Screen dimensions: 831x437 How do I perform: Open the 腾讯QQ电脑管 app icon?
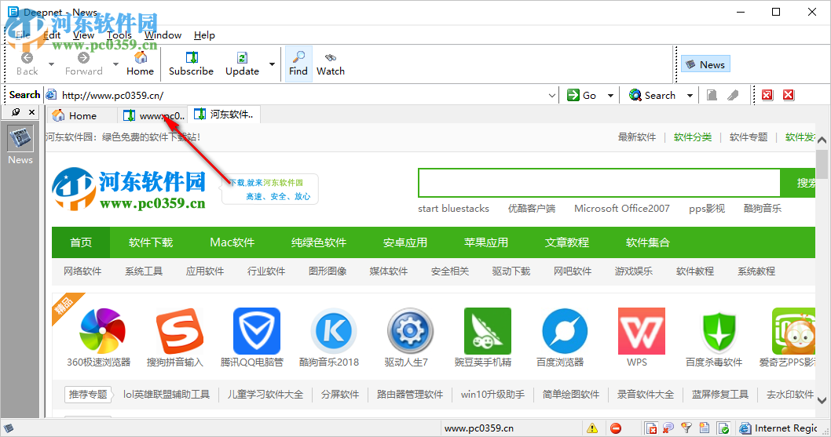tap(257, 331)
